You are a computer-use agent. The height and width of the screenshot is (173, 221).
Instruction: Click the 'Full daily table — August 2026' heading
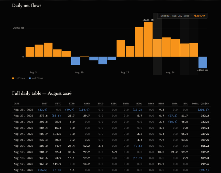[42, 93]
